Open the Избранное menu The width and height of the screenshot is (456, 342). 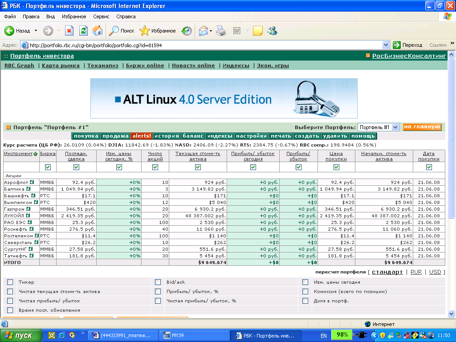pos(74,16)
